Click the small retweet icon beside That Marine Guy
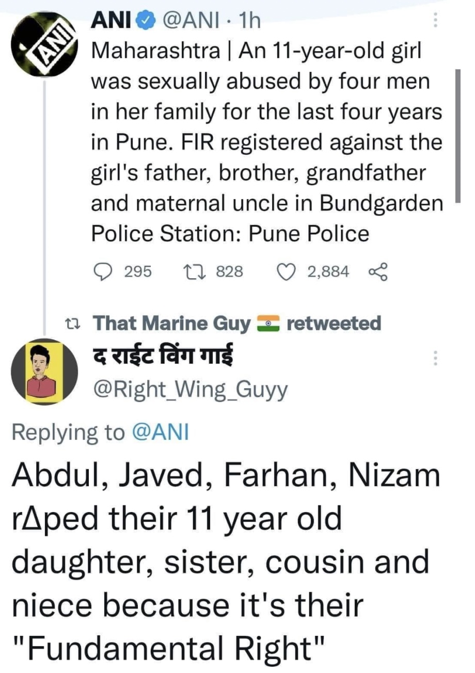 [x=75, y=324]
